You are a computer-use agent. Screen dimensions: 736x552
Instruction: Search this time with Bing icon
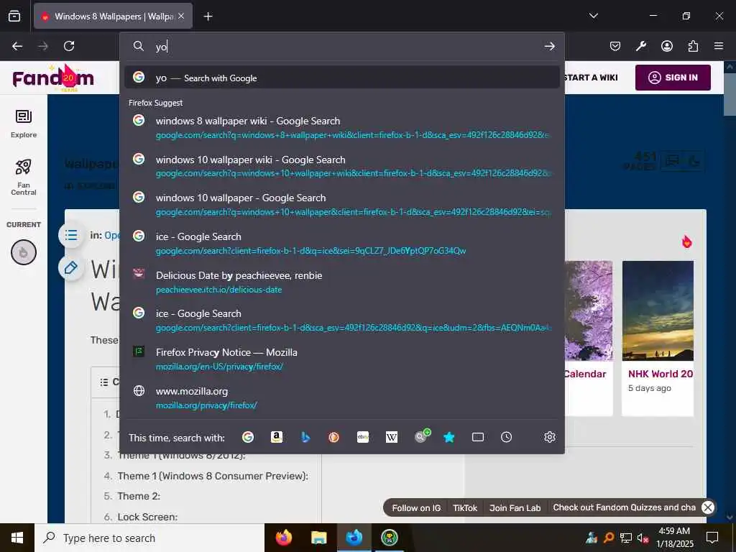(305, 438)
